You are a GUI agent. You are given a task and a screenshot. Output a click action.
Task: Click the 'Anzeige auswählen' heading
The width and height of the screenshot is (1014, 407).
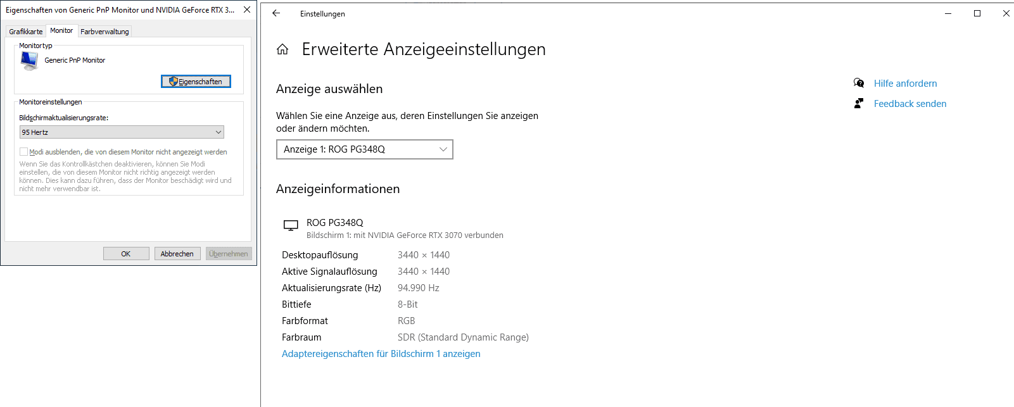click(x=329, y=89)
